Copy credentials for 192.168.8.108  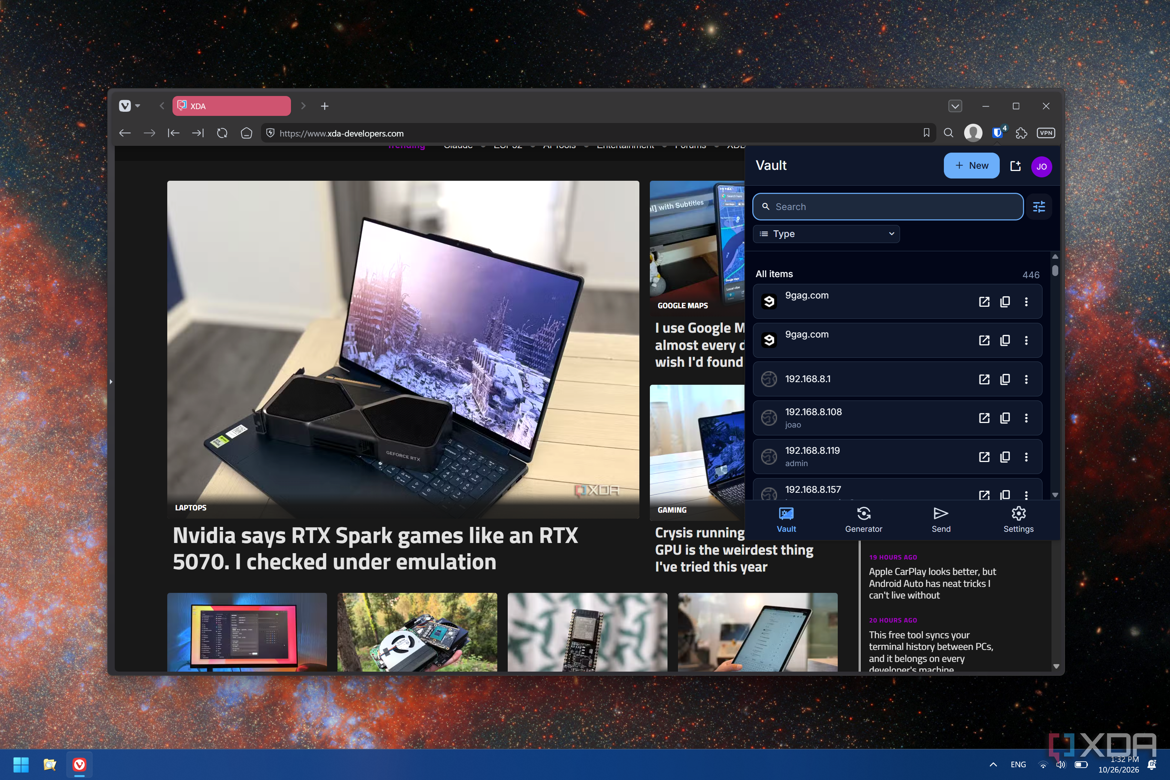point(1004,418)
